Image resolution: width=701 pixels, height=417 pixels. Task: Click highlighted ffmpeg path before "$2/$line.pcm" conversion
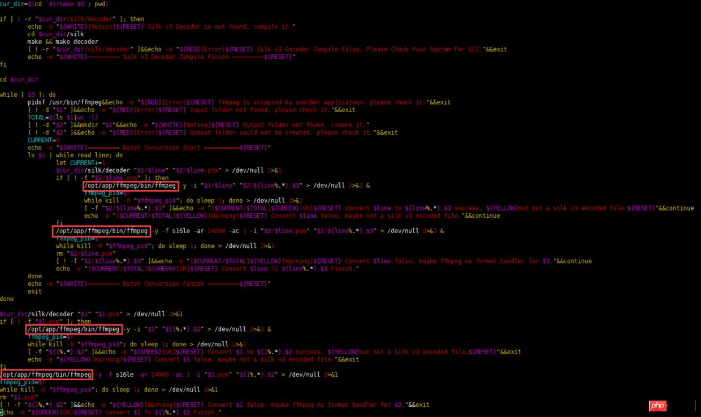pyautogui.click(x=102, y=231)
